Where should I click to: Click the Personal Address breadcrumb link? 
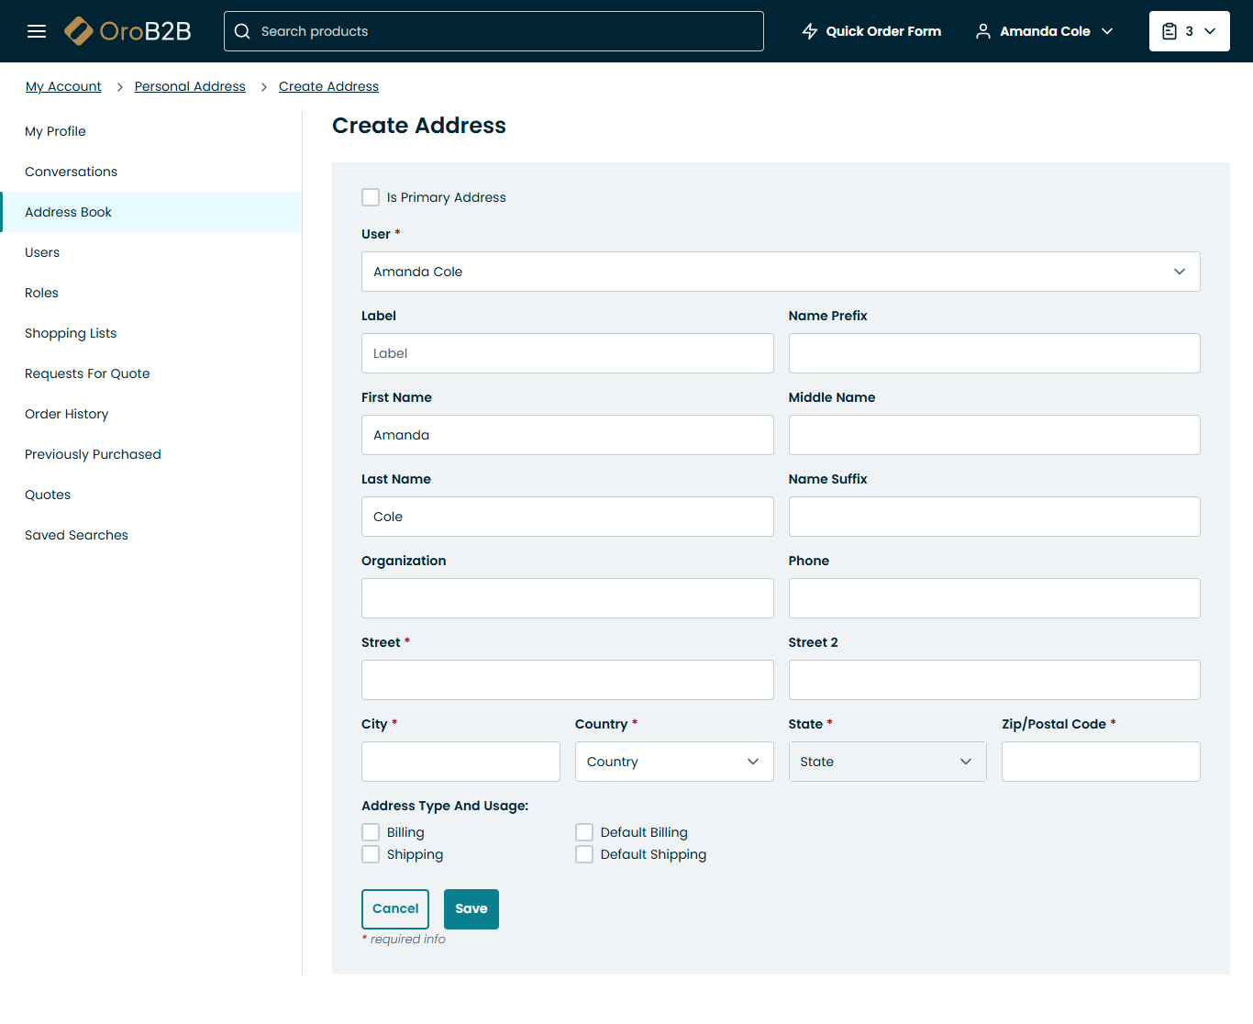190,86
